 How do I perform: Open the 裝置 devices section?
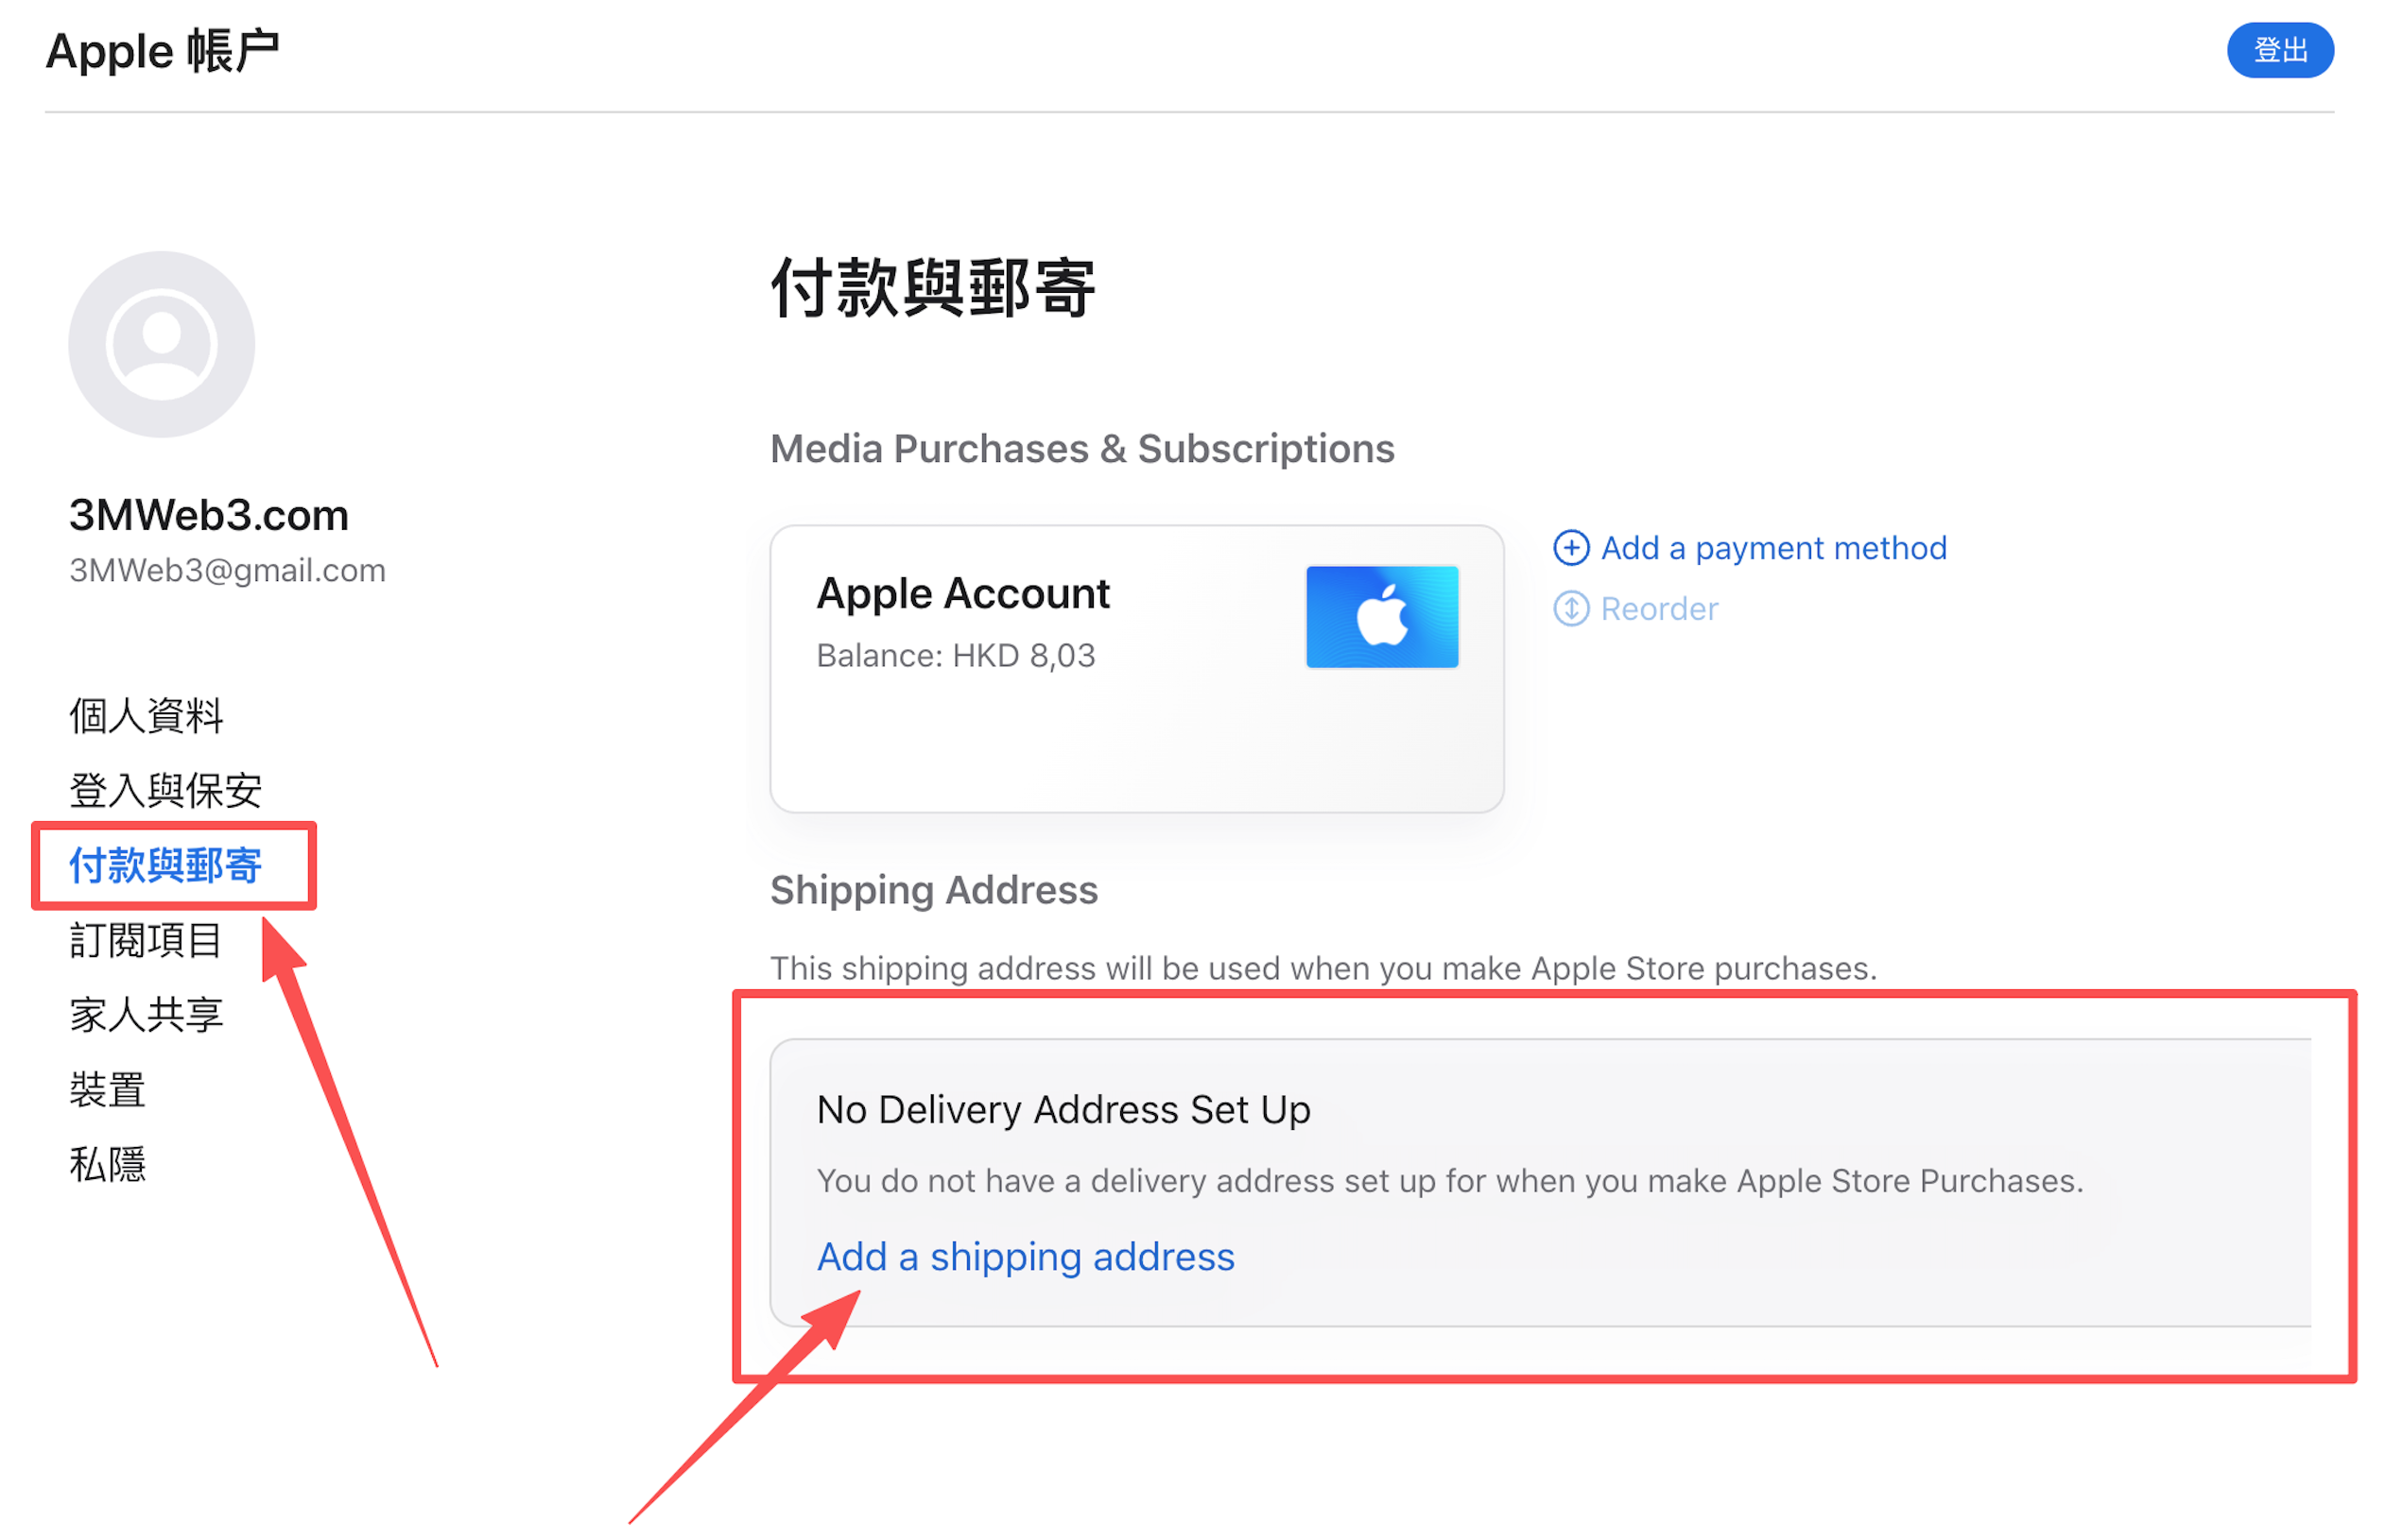(108, 1090)
